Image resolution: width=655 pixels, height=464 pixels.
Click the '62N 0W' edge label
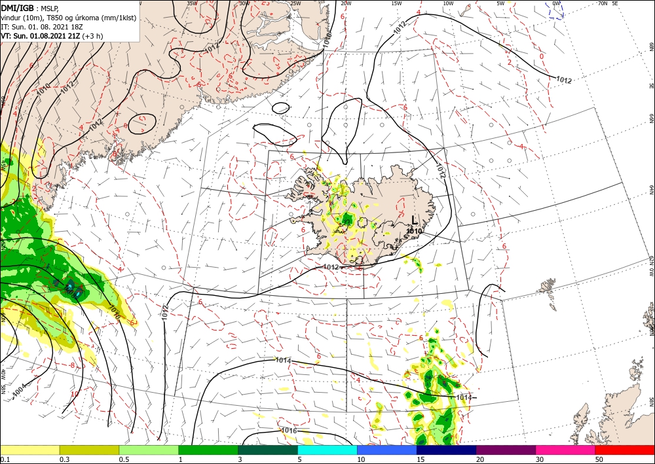[651, 266]
